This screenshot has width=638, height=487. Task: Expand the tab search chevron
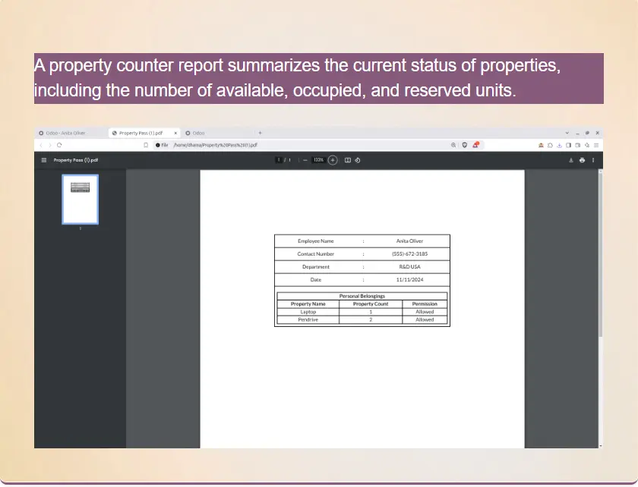[567, 133]
